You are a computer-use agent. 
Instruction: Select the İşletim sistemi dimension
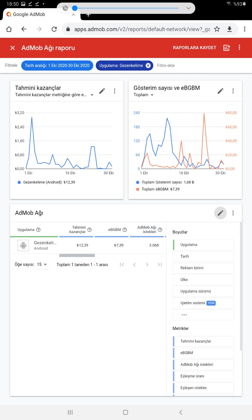[203, 303]
